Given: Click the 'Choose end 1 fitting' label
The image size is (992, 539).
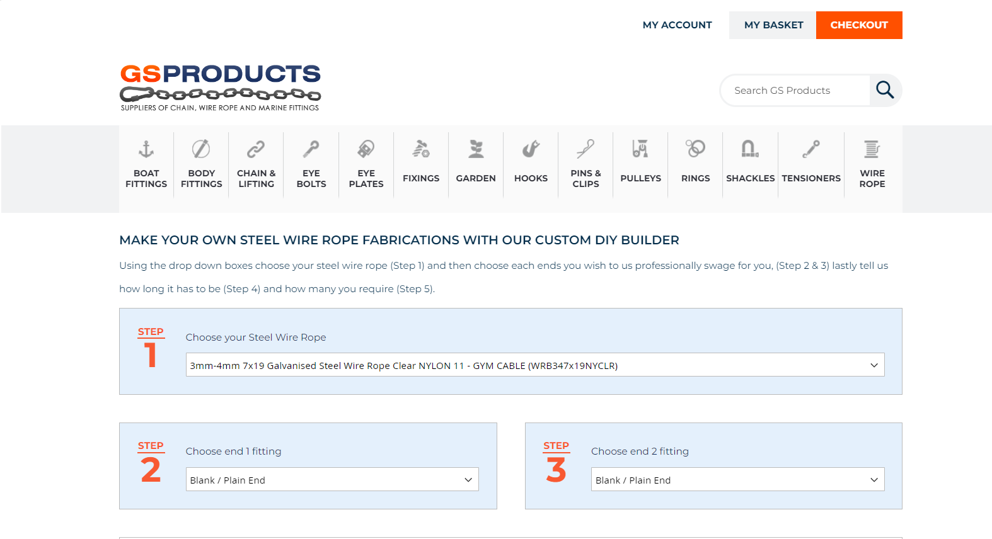Looking at the screenshot, I should 233,451.
